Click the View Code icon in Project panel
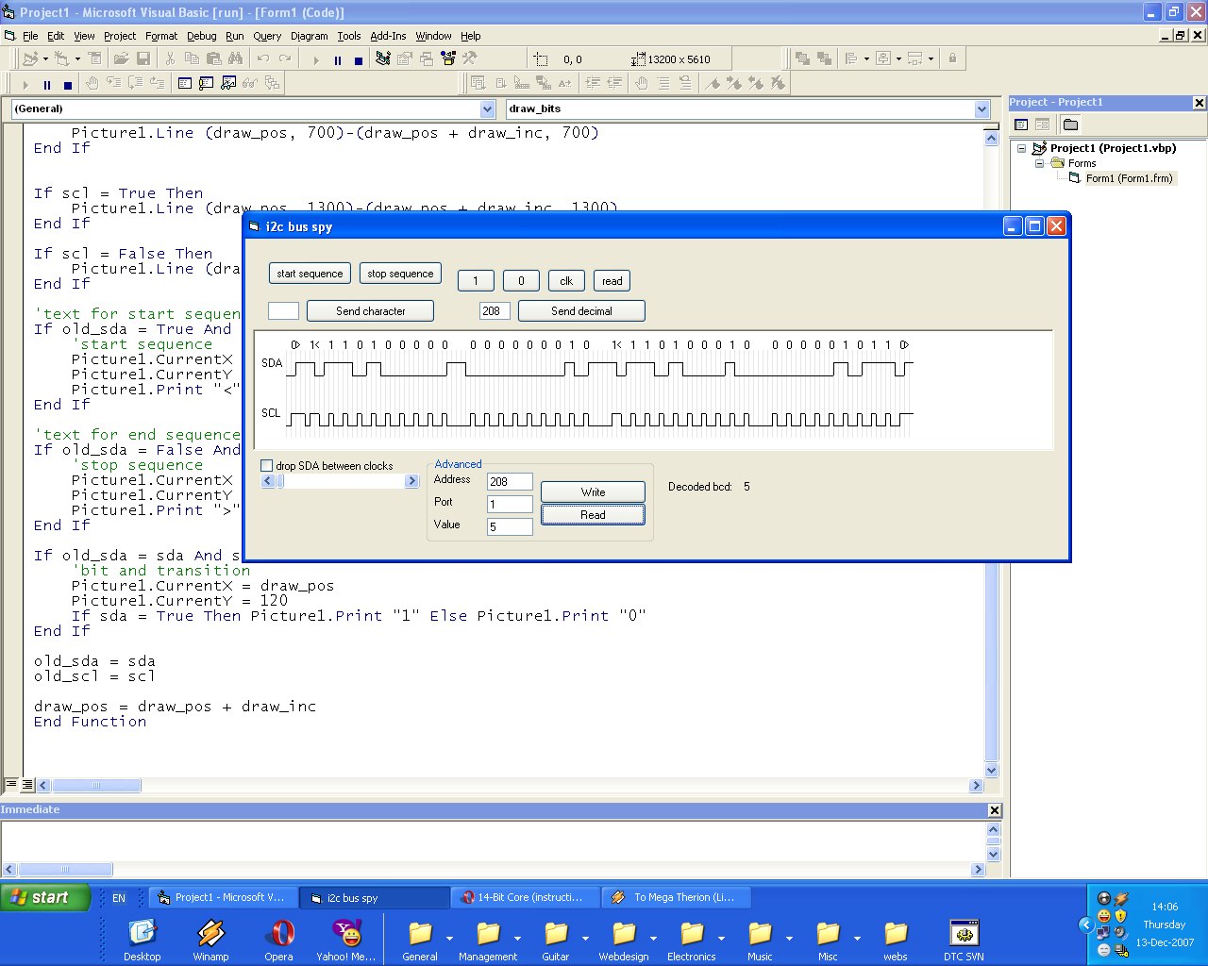1208x966 pixels. (x=1021, y=125)
